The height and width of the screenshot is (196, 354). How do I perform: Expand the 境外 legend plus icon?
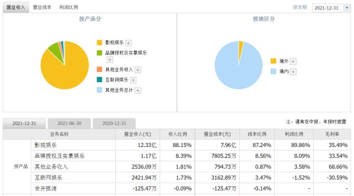click(x=293, y=61)
